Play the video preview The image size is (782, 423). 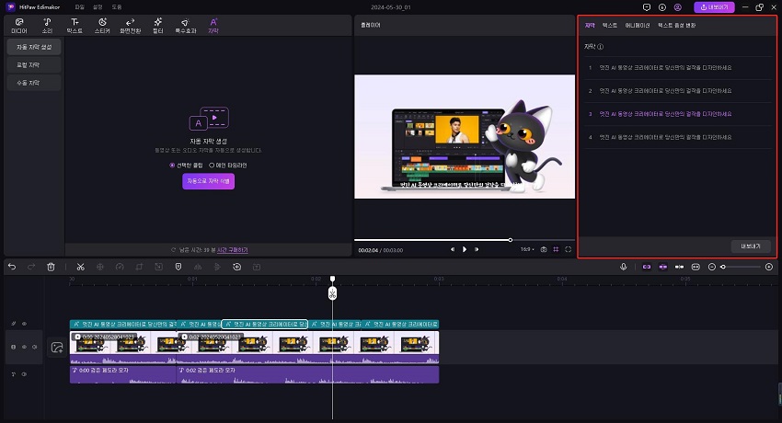point(465,249)
